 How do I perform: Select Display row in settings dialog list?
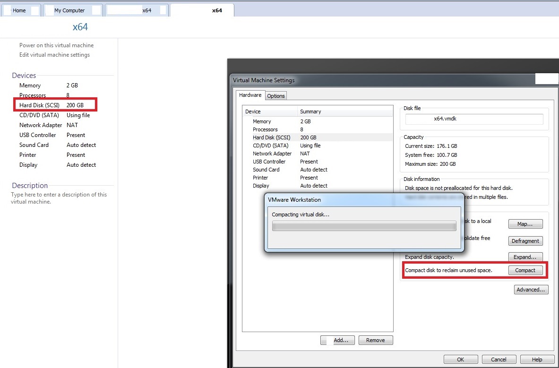click(x=317, y=186)
